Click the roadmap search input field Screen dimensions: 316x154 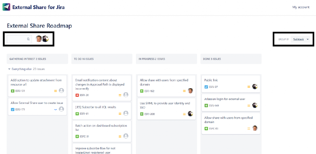tap(19, 39)
